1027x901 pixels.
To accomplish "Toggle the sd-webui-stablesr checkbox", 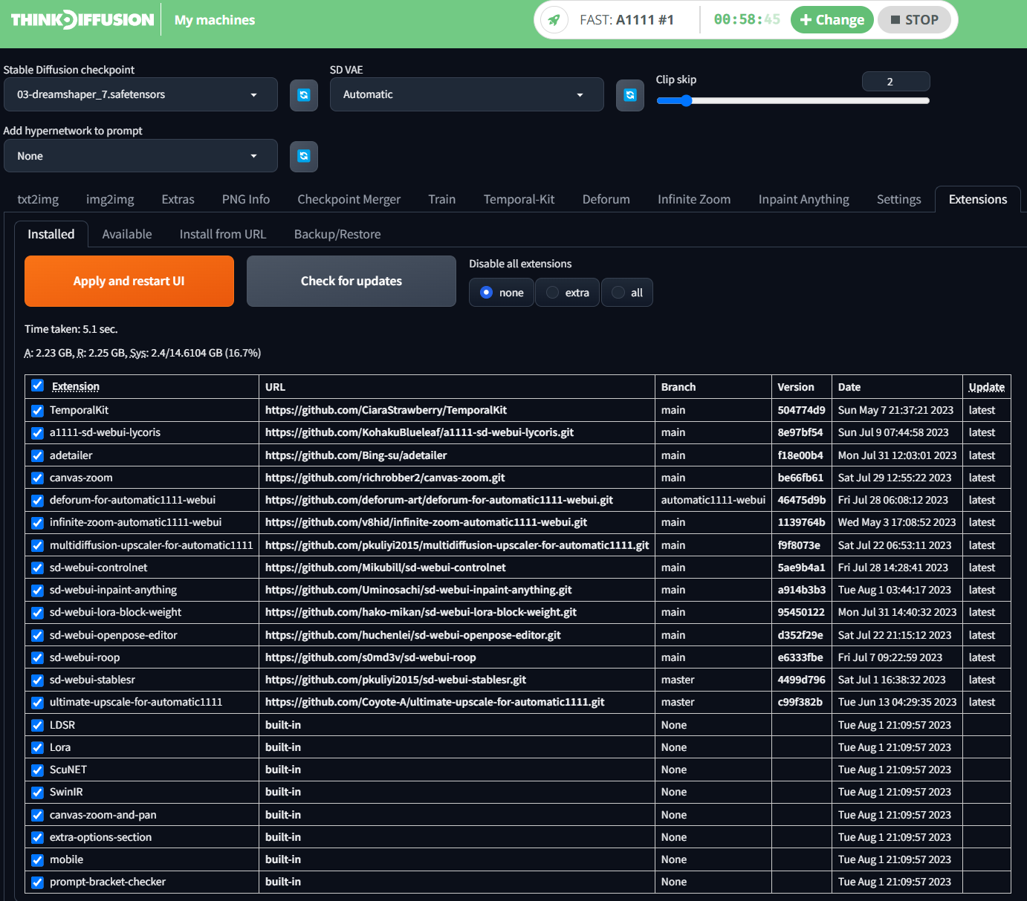I will 37,680.
